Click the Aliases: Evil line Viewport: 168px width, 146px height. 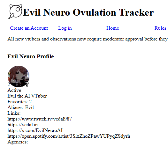(20, 107)
